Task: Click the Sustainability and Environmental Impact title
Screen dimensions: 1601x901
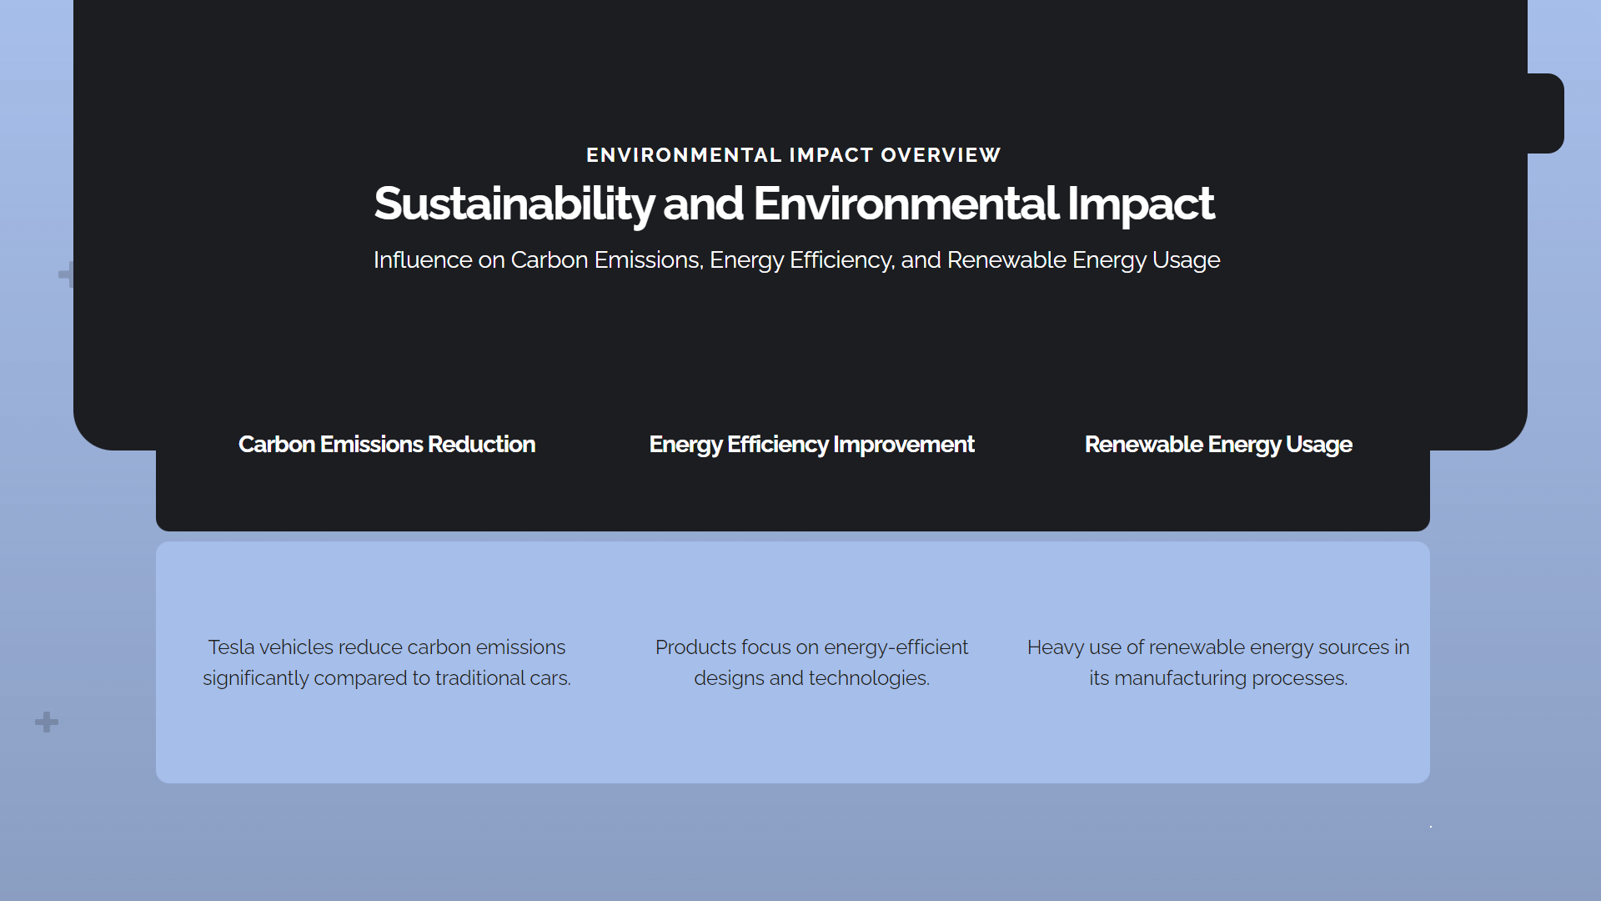Action: click(793, 204)
